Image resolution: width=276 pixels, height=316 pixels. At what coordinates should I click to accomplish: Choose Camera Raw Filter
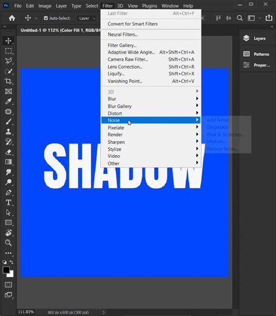click(x=151, y=60)
